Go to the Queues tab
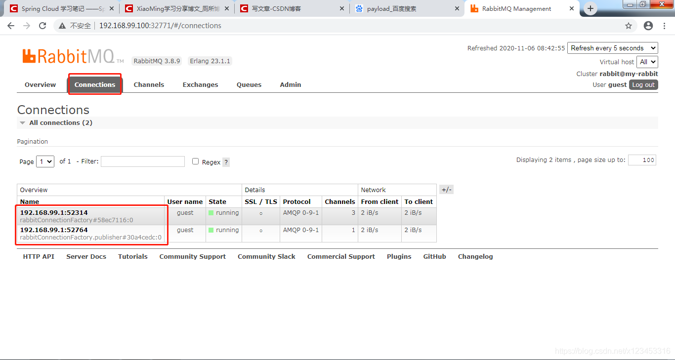The width and height of the screenshot is (675, 360). tap(249, 84)
